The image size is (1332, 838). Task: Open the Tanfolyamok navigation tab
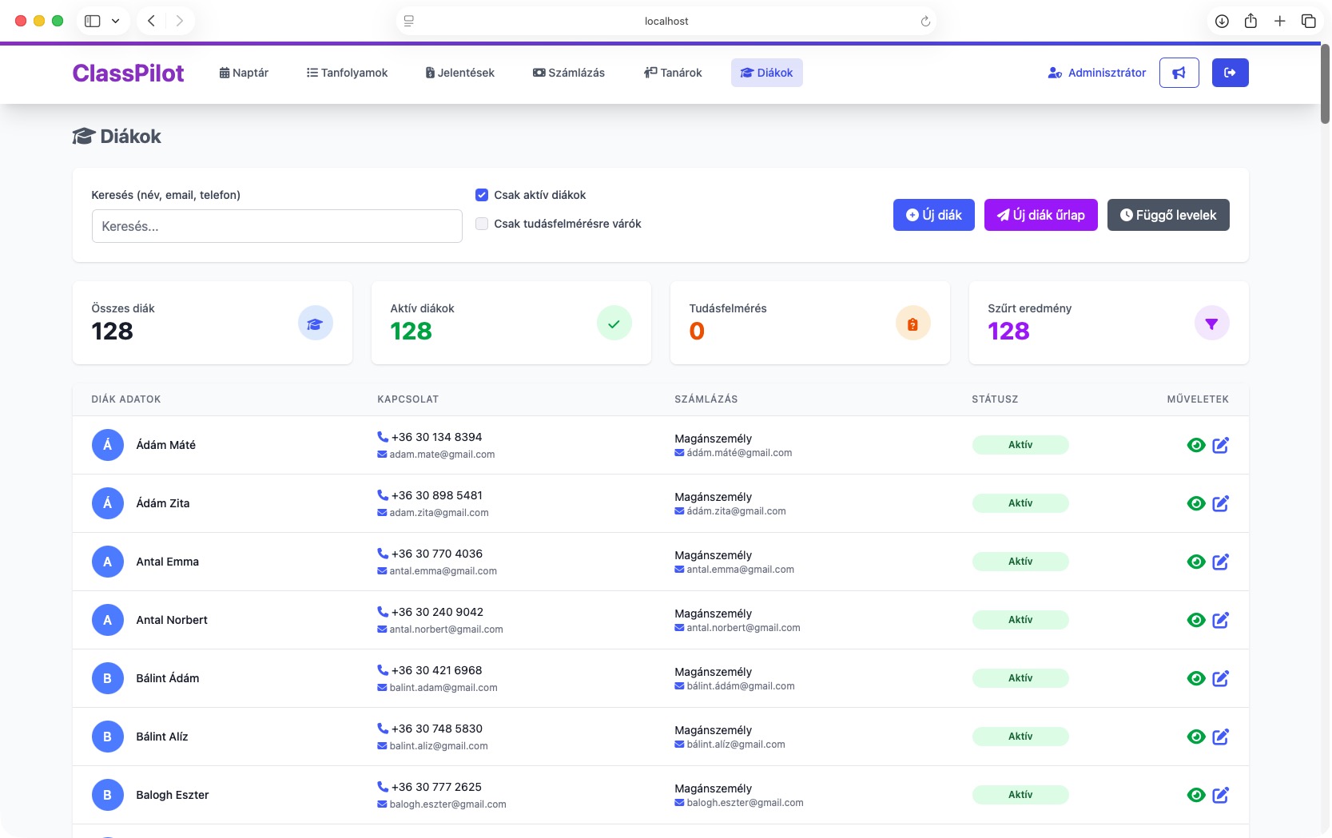[x=347, y=73]
